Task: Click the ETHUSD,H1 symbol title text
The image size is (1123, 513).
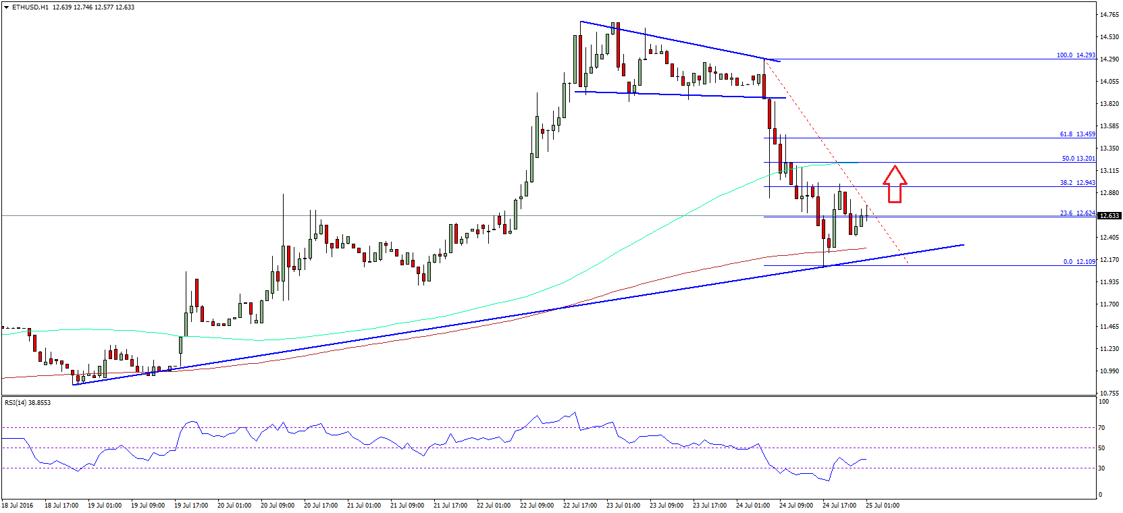Action: (30, 7)
